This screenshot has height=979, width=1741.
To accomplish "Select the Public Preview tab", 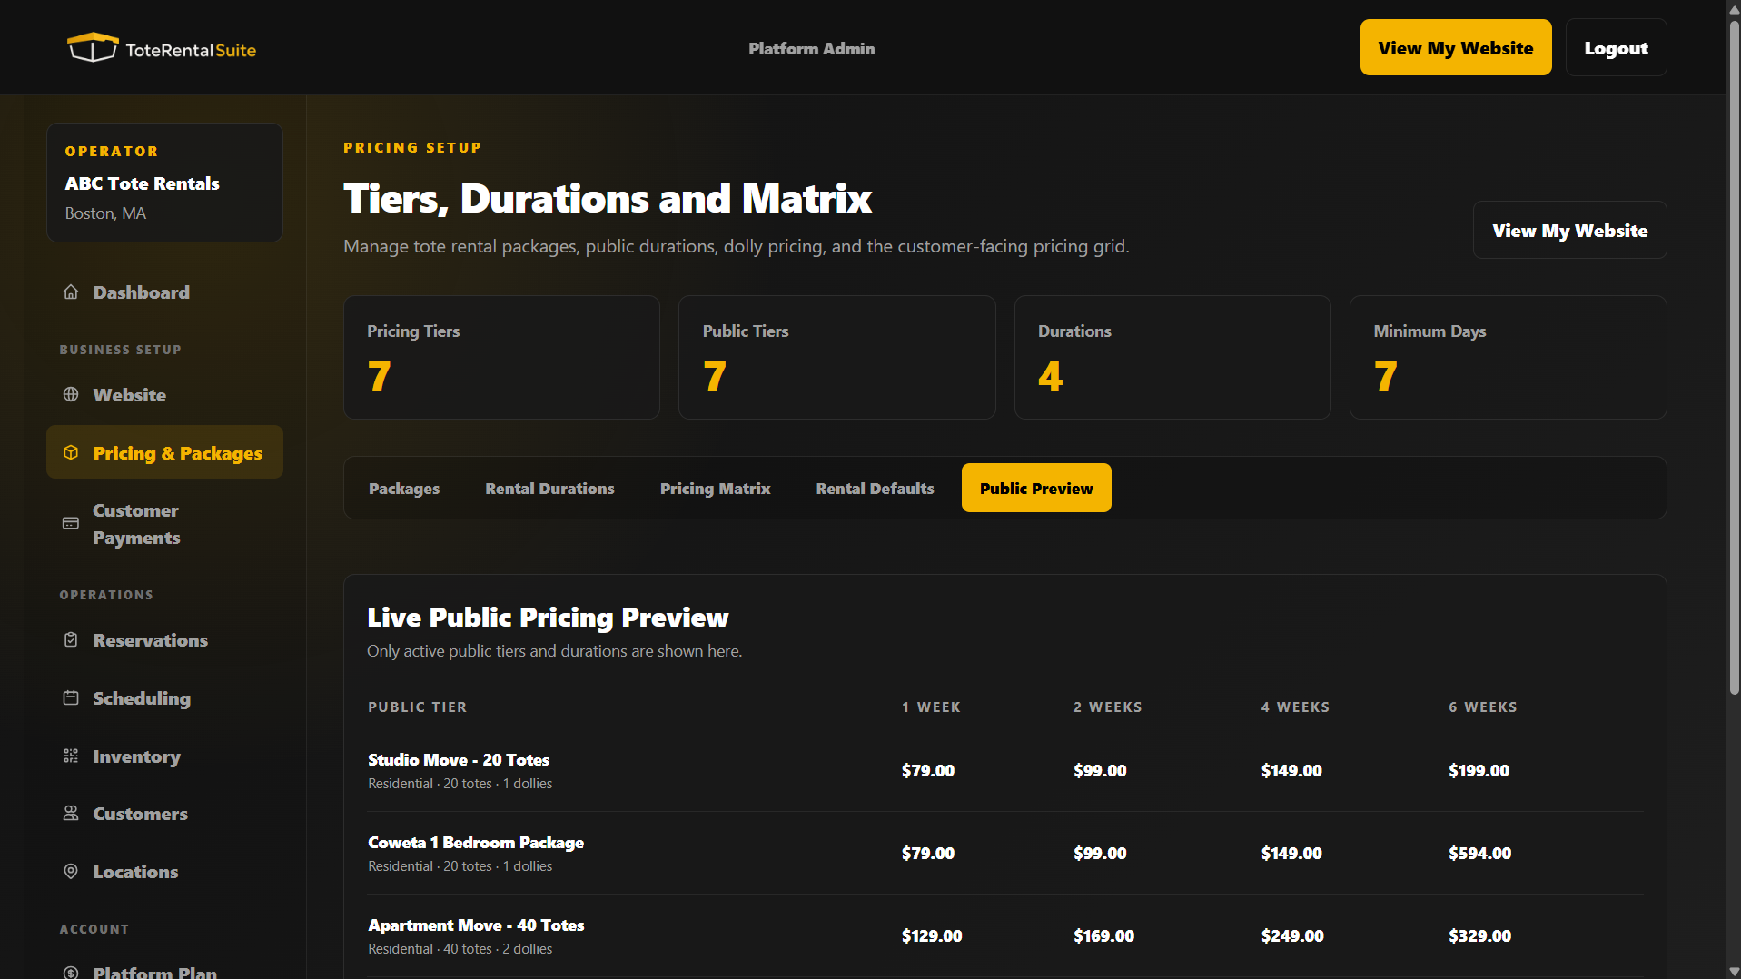I will (1036, 488).
